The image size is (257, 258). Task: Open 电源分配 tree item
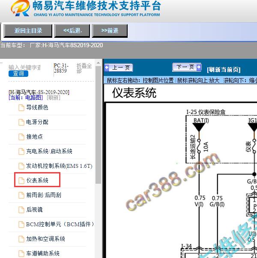tap(37, 122)
